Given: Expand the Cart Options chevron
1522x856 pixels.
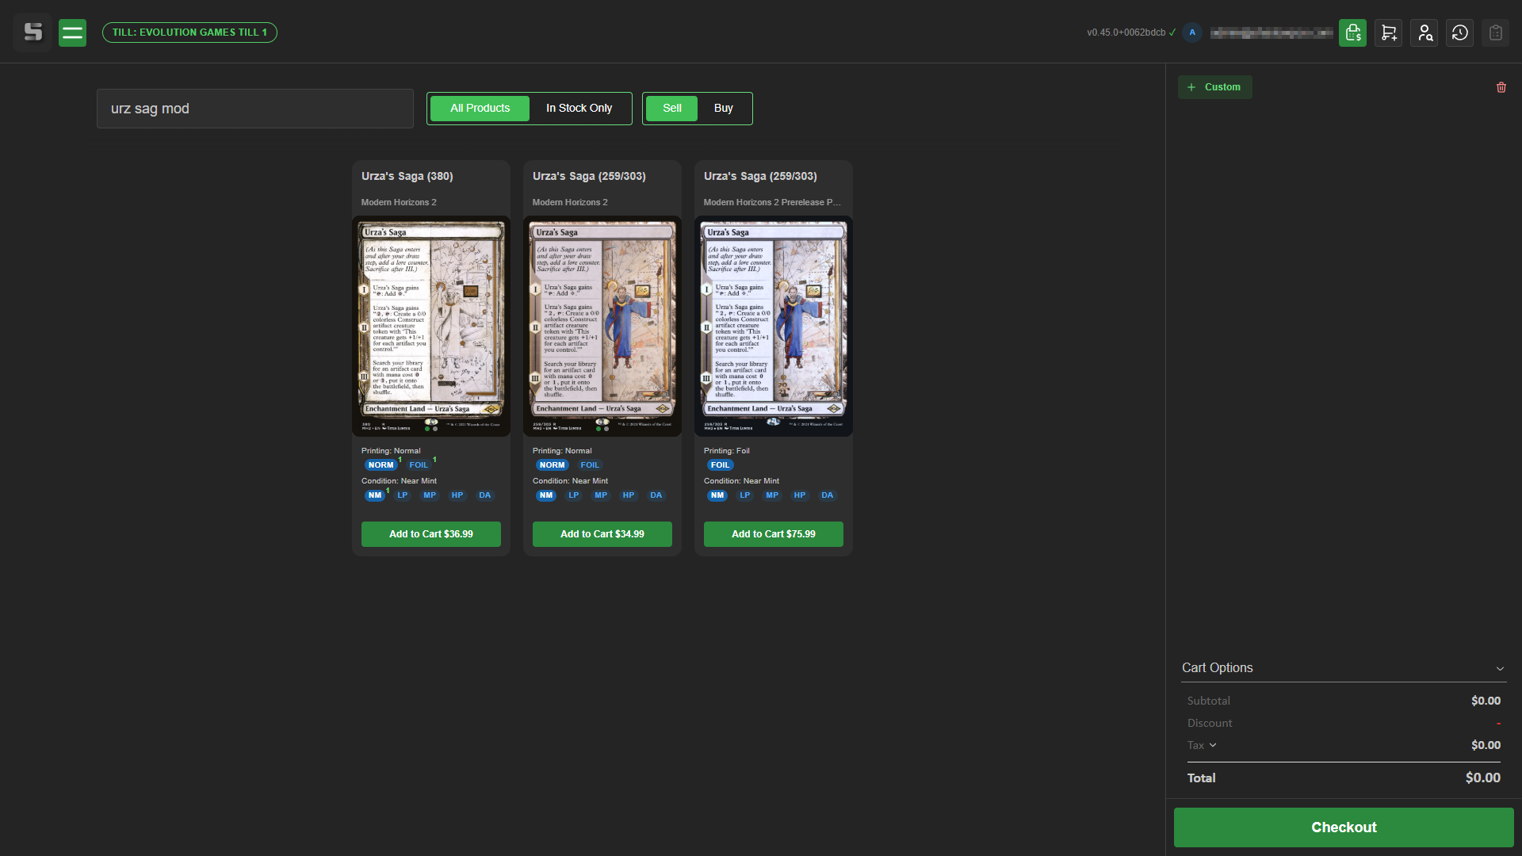Looking at the screenshot, I should pyautogui.click(x=1500, y=669).
